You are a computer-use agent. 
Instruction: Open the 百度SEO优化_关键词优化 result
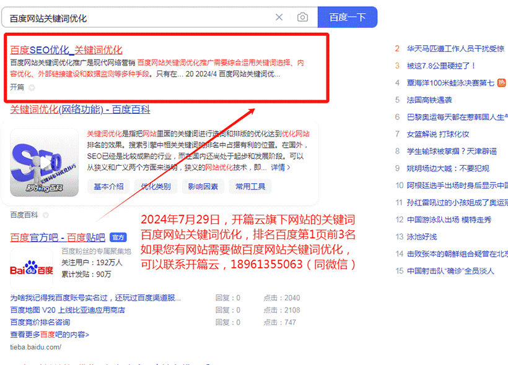coord(66,50)
